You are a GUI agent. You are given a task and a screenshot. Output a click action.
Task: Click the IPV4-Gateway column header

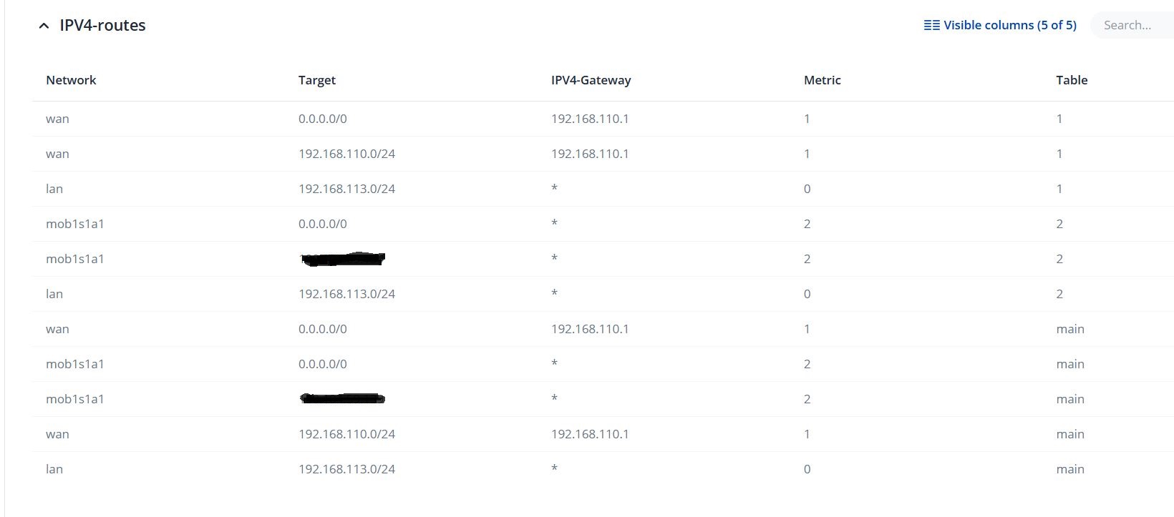[x=591, y=80]
